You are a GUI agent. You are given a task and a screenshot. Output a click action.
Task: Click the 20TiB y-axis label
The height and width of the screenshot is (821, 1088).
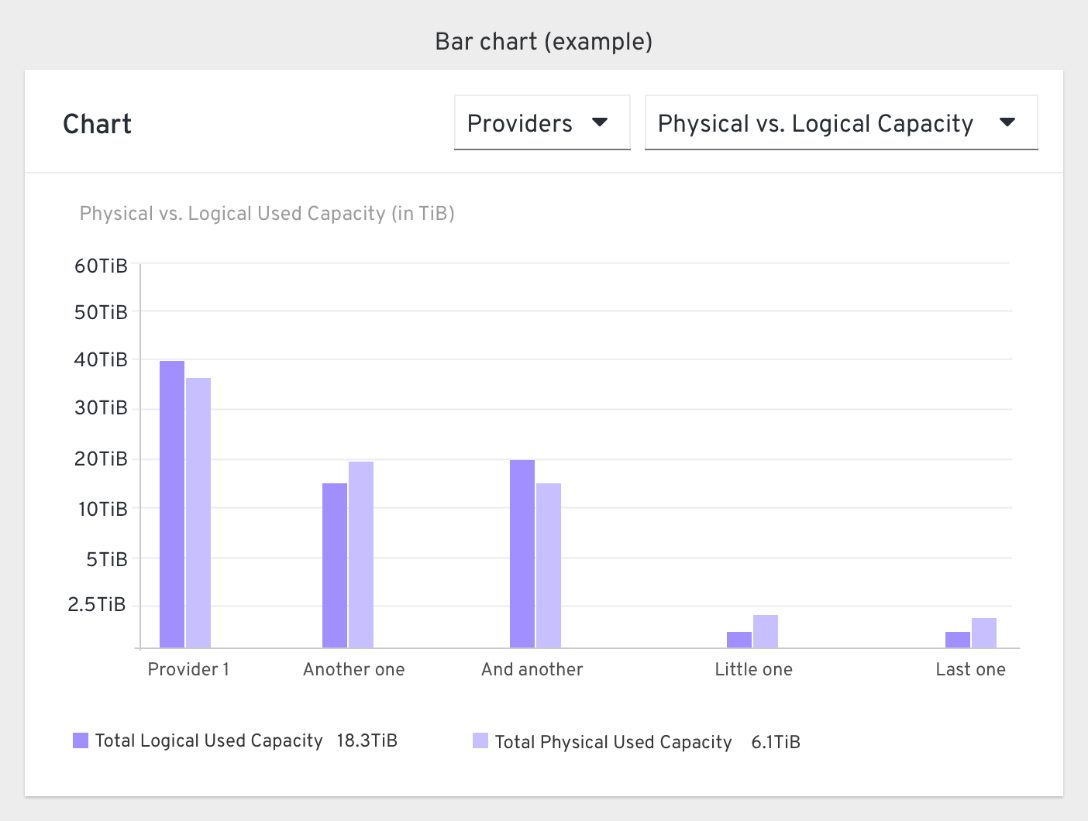[x=101, y=459]
